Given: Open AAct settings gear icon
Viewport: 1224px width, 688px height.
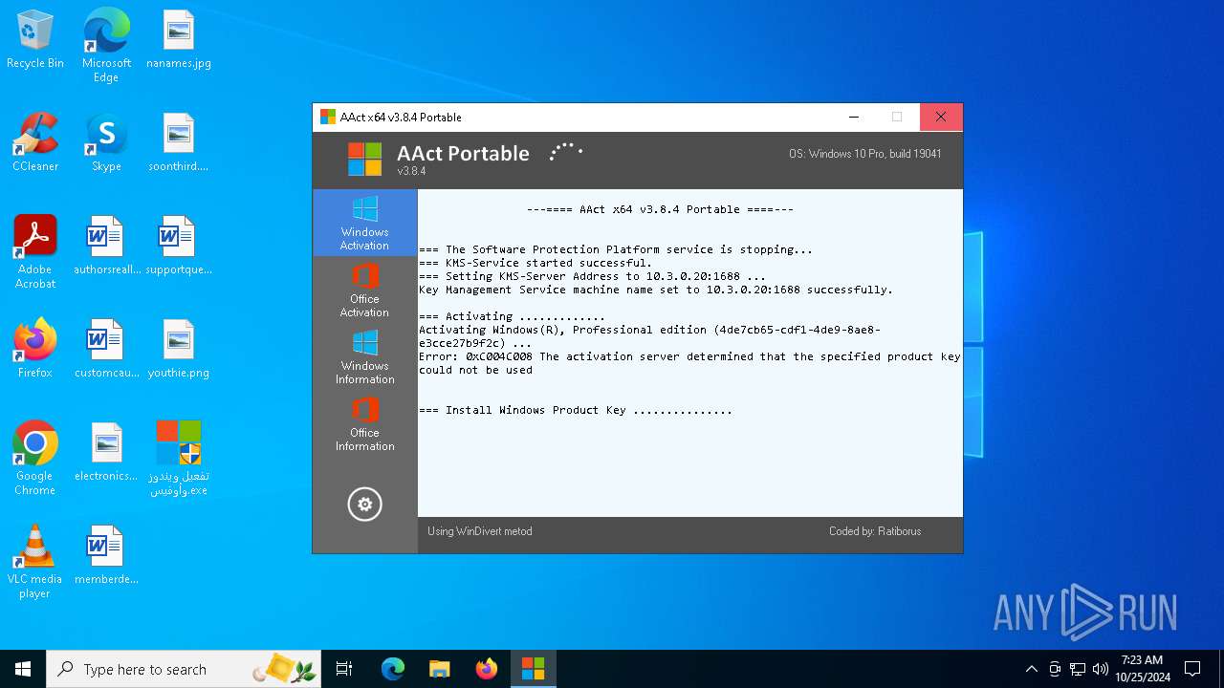Looking at the screenshot, I should [x=364, y=505].
